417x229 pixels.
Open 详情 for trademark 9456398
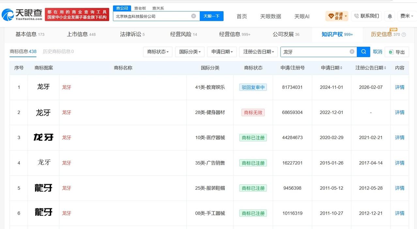(x=400, y=188)
